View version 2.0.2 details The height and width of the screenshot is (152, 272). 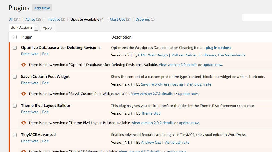click(153, 123)
